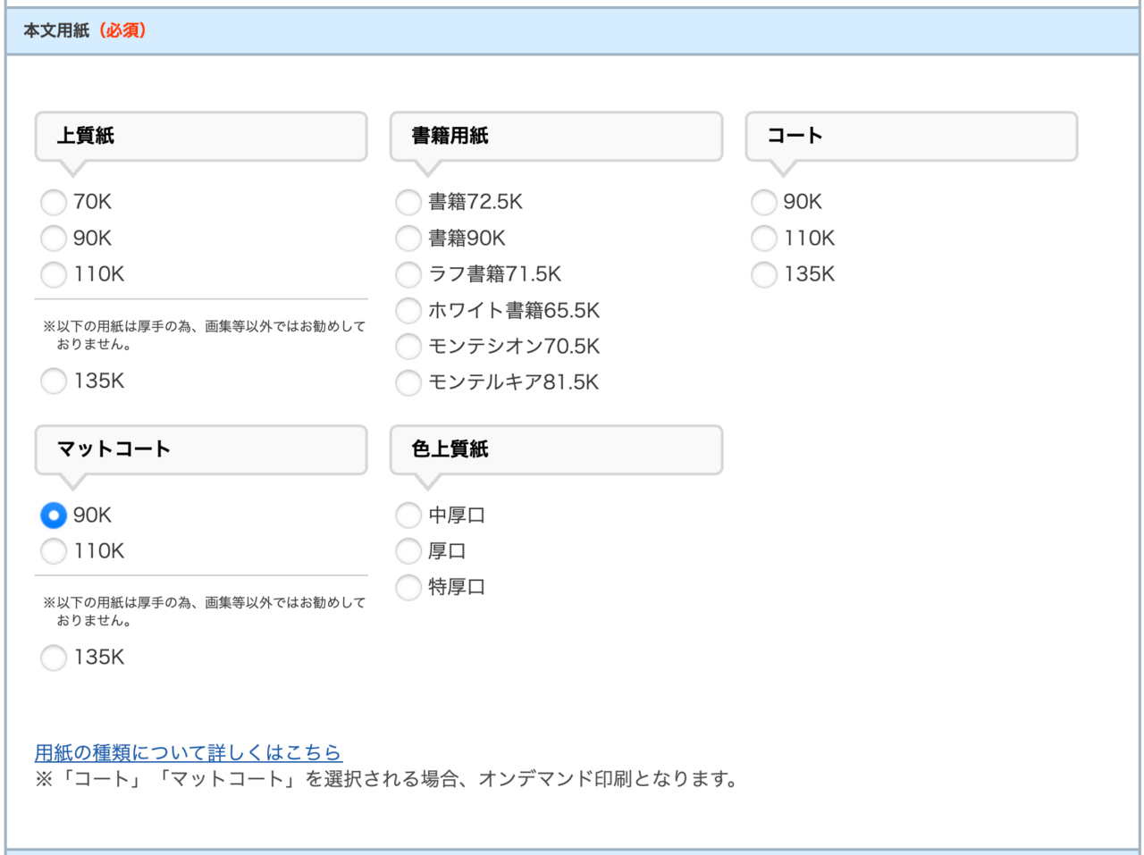
Task: Select ホワイト書籍65.5K radio button
Action: pyautogui.click(x=408, y=311)
